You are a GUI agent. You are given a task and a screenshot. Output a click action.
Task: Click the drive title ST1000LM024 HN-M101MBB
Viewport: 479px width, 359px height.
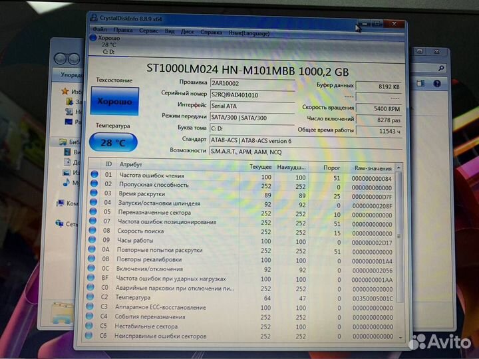(x=221, y=69)
